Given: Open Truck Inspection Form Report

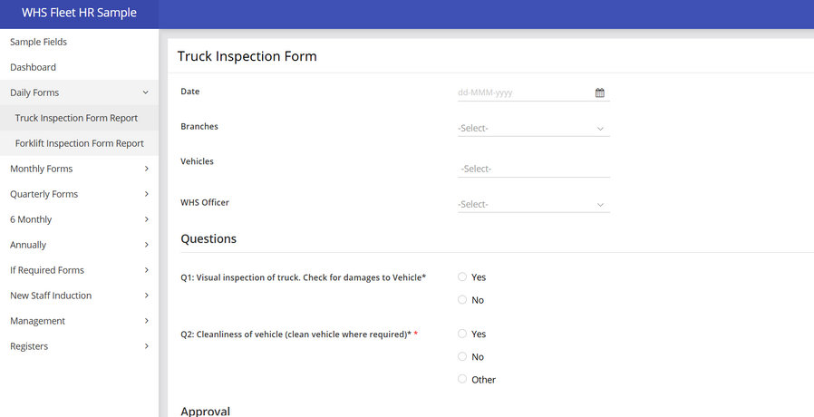Looking at the screenshot, I should (77, 118).
